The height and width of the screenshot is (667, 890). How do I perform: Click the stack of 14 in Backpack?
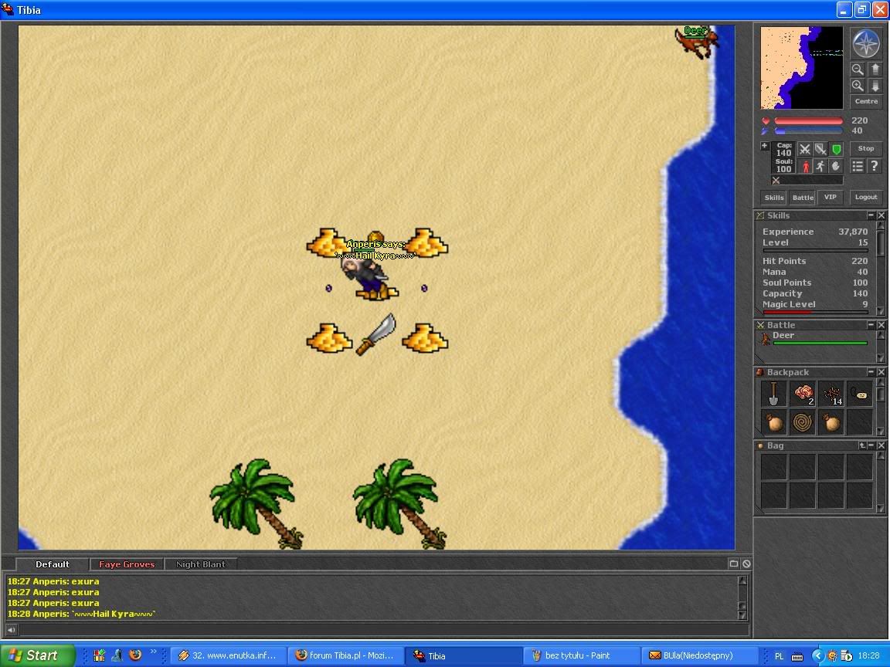pos(831,394)
